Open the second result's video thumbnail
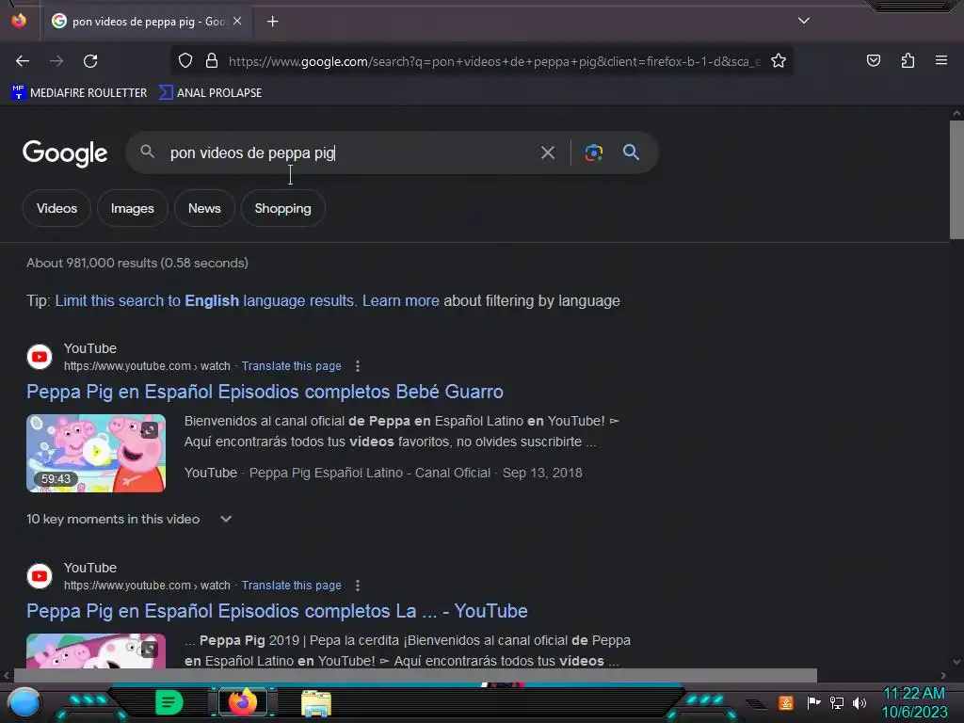The image size is (964, 723). click(96, 651)
